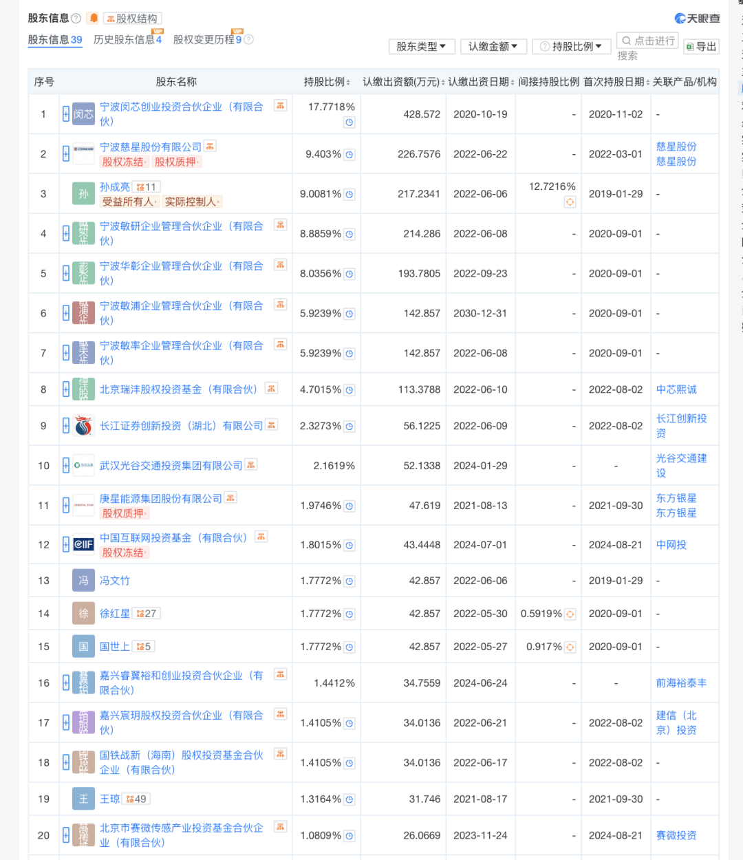Switch to 历史股东信息 4 tab
743x860 pixels.
click(128, 40)
